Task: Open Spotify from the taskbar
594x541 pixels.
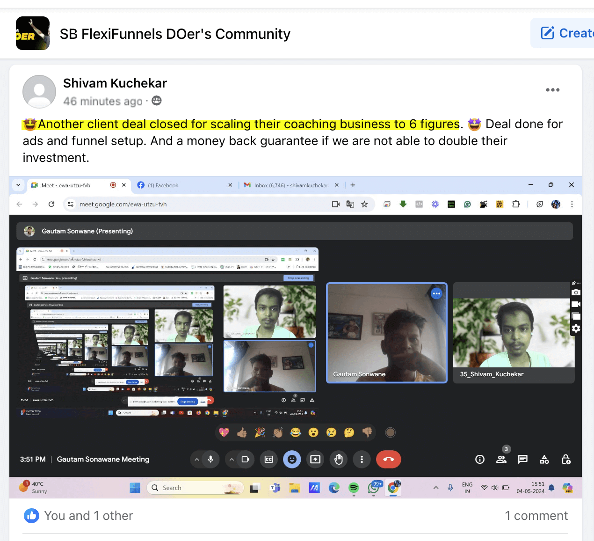Action: click(x=354, y=488)
